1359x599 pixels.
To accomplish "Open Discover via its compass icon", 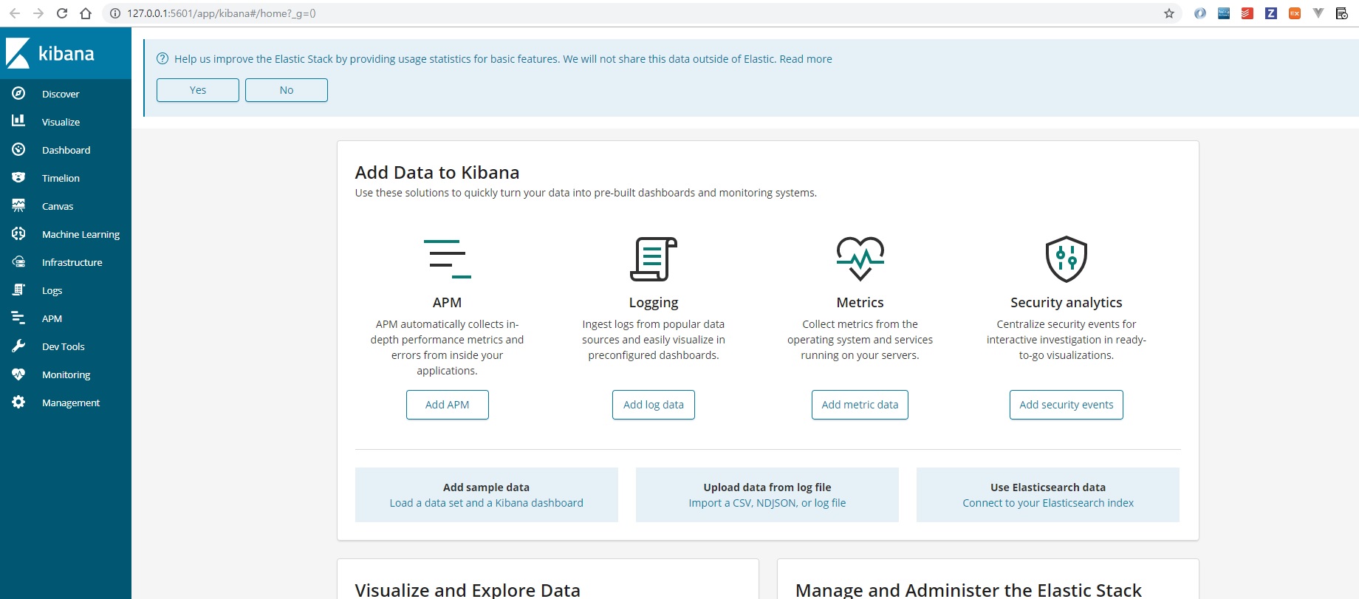I will (x=18, y=93).
